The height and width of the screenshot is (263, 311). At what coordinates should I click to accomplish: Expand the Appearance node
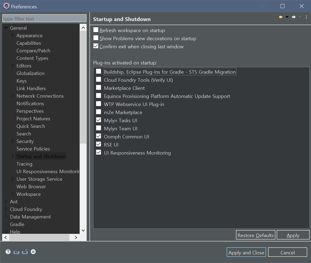point(12,35)
